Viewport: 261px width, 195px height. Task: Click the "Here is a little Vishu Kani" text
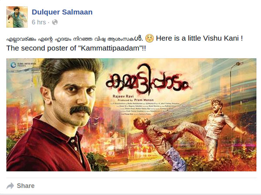[x=197, y=38]
